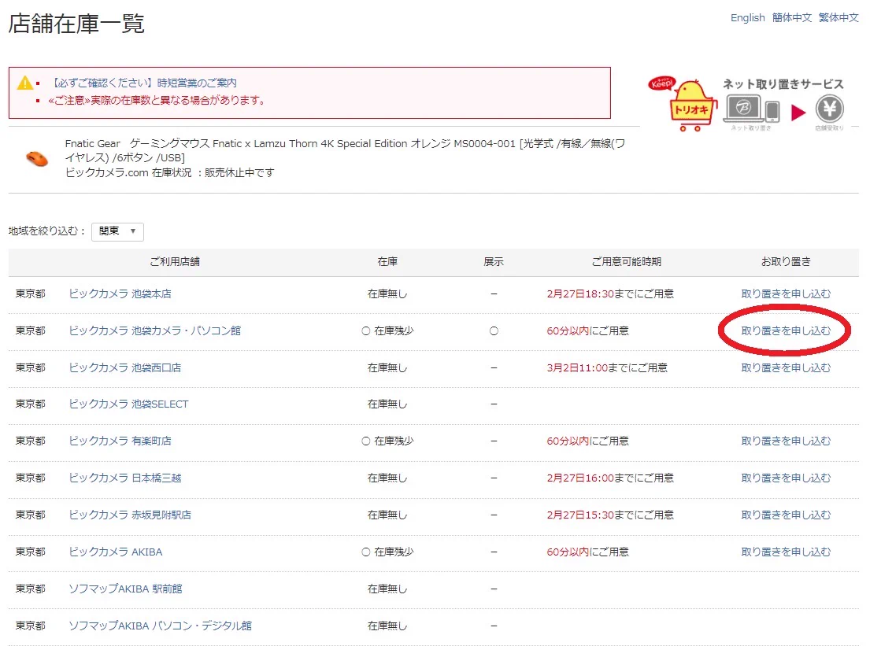
Task: Open the 関東 region filter dropdown
Action: click(x=117, y=231)
